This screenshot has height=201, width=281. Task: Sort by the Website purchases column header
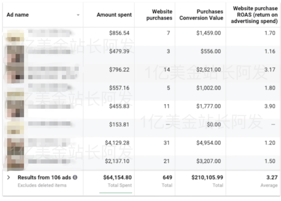click(159, 15)
